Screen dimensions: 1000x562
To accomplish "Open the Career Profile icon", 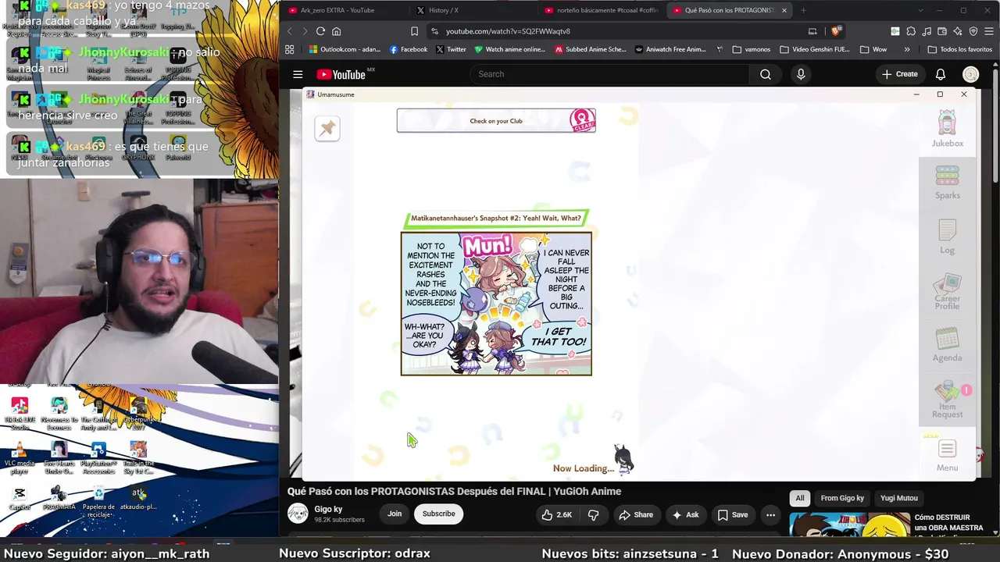I will 947,292.
